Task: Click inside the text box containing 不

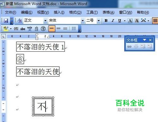Action: click(43, 106)
